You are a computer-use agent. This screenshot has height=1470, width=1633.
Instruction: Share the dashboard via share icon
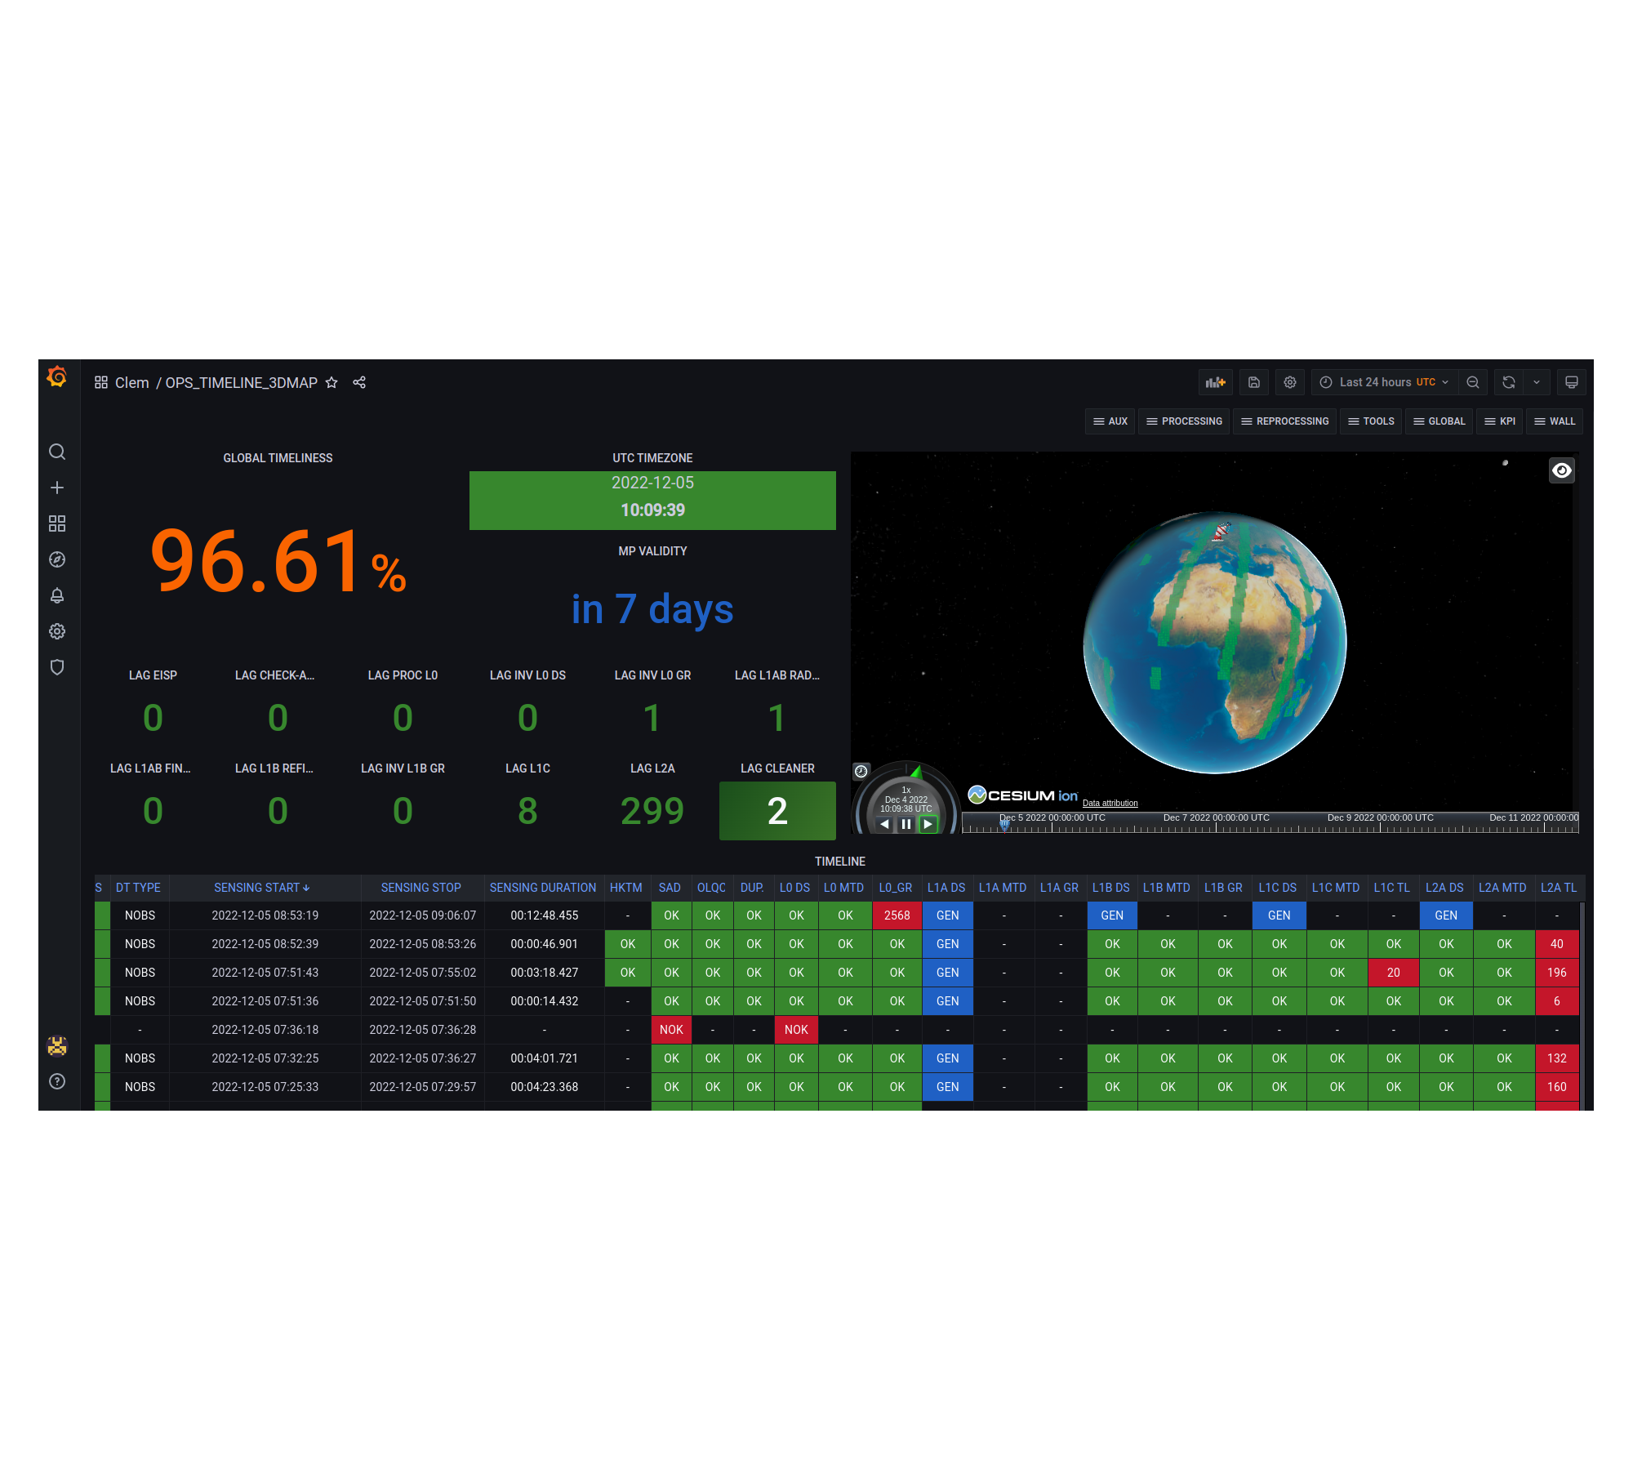359,382
